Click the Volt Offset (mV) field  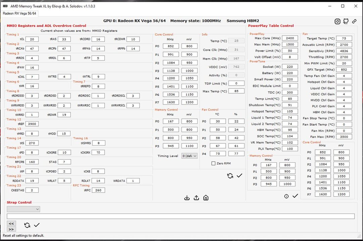coord(290,57)
